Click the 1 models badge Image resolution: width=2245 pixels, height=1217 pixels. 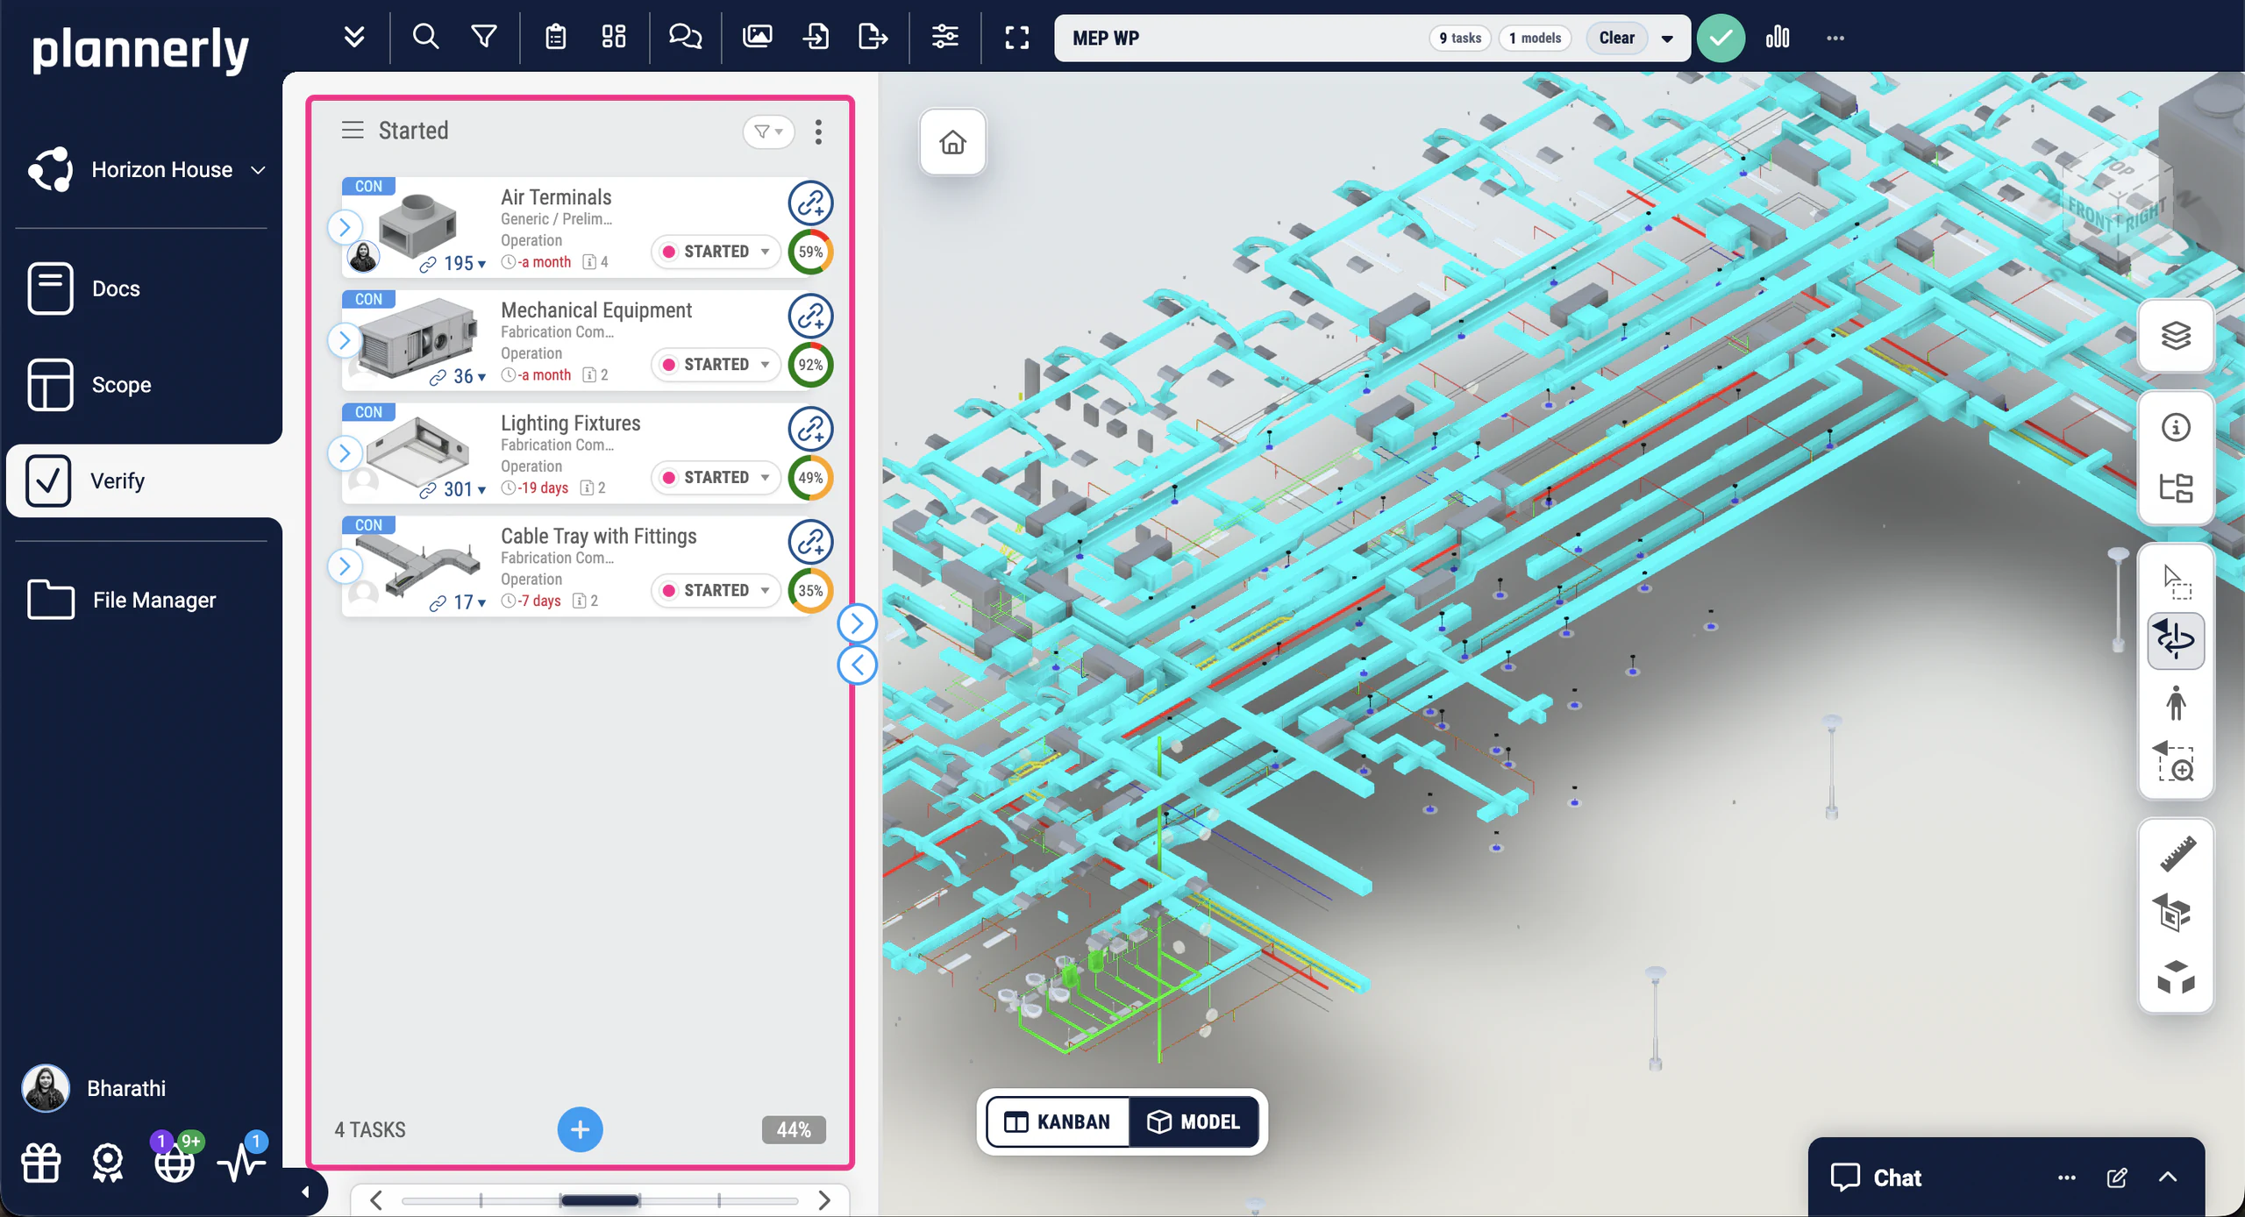click(1535, 38)
